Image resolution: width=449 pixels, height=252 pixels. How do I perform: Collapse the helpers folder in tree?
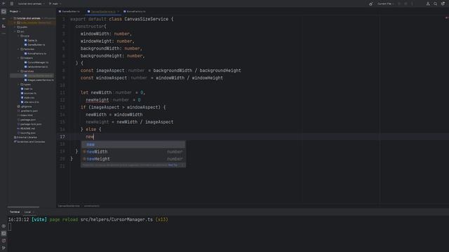[19, 58]
